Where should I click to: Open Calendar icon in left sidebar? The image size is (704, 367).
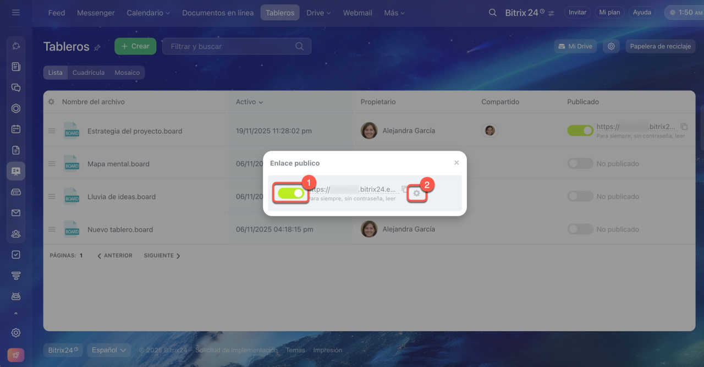[x=16, y=129]
